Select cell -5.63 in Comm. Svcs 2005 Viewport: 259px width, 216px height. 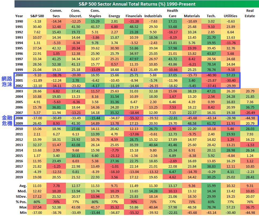point(56,102)
